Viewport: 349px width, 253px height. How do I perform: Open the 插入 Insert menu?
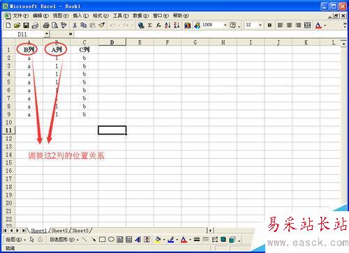[80, 15]
